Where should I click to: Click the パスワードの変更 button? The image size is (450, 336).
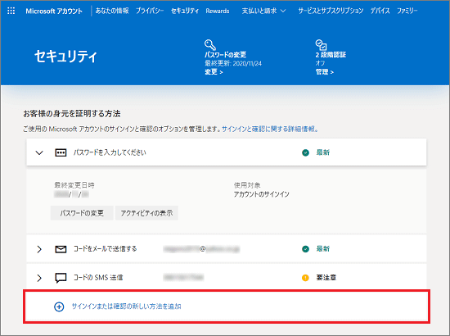pyautogui.click(x=82, y=213)
